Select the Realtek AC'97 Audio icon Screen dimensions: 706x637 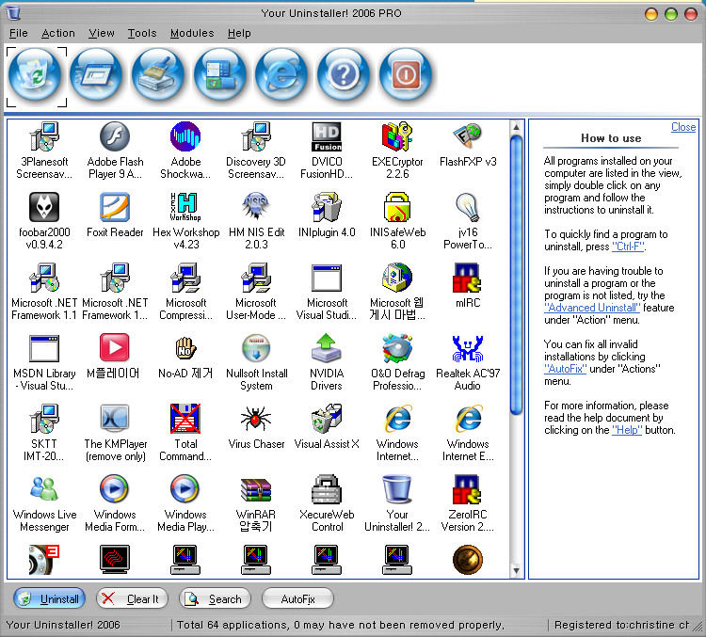point(468,348)
